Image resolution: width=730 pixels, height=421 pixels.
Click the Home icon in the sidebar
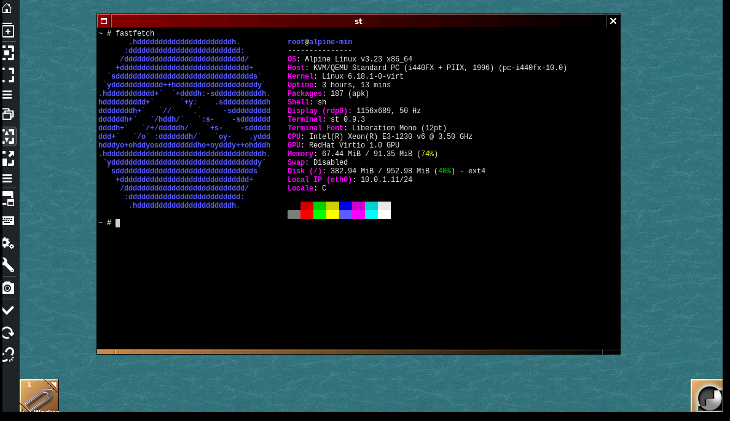8,9
